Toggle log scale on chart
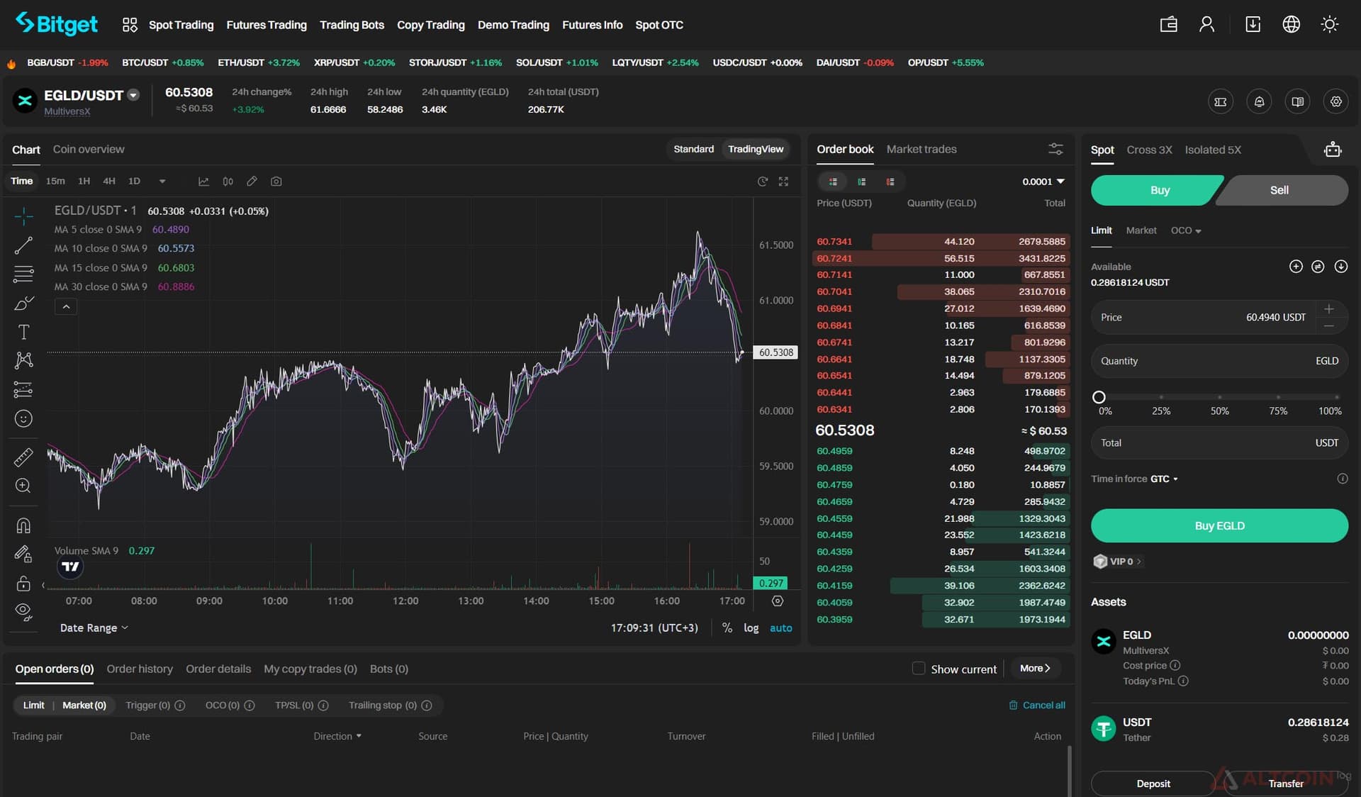This screenshot has width=1361, height=797. point(751,628)
